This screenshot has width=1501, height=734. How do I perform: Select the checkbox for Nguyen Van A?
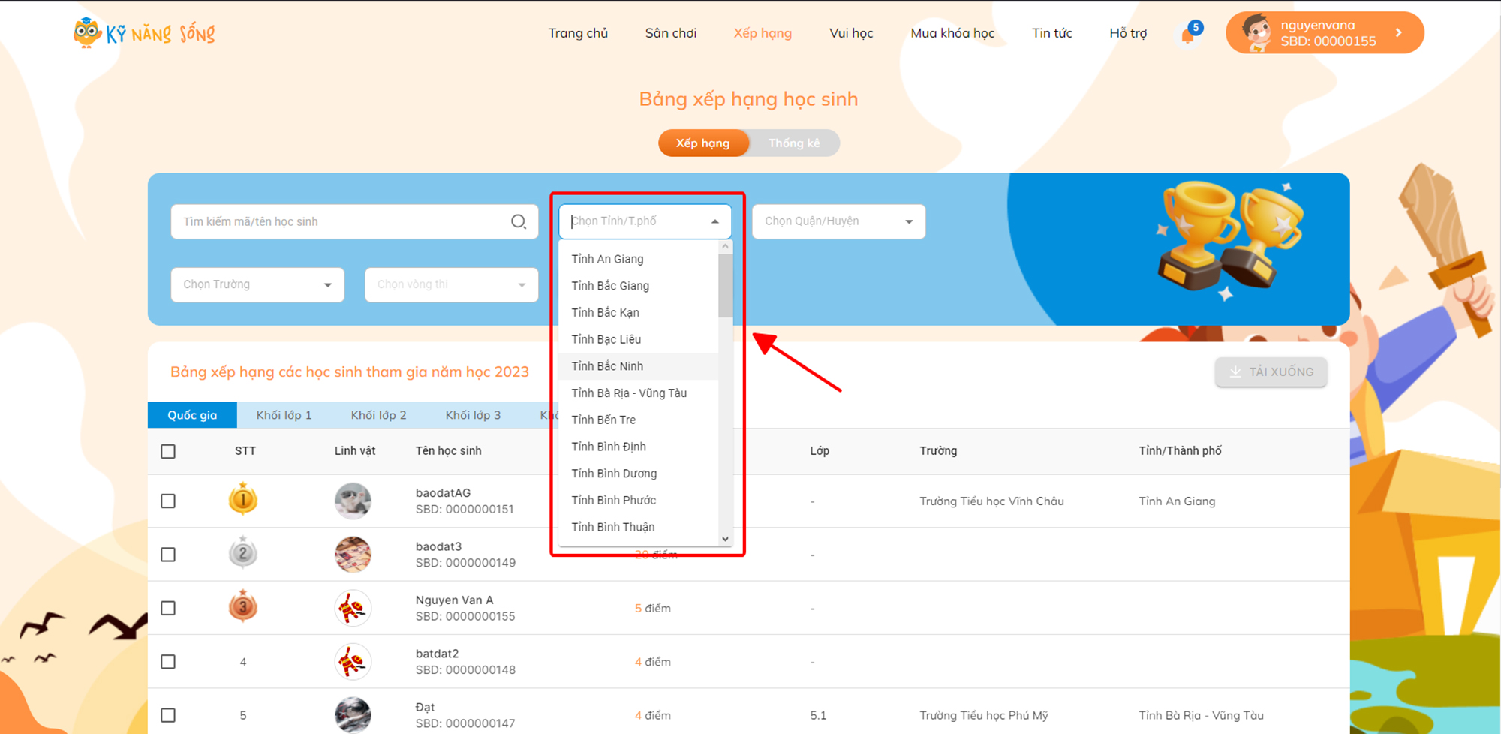[168, 608]
